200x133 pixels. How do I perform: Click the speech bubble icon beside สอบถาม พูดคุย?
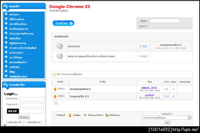tap(60, 56)
